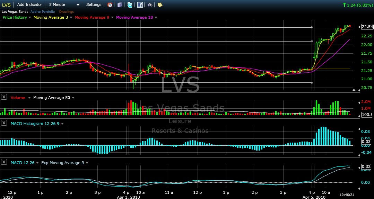This screenshot has width=374, height=199.
Task: Click the 21.50 price axis label
Action: (367, 62)
